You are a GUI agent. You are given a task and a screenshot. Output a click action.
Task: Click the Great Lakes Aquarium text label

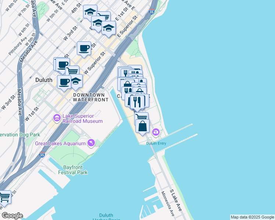pyautogui.click(x=60, y=144)
